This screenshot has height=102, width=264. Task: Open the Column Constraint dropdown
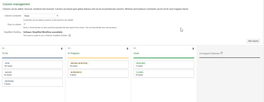point(41,16)
